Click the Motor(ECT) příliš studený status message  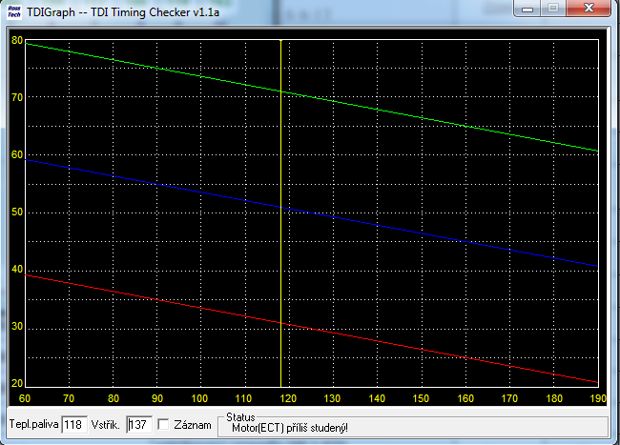coord(290,428)
